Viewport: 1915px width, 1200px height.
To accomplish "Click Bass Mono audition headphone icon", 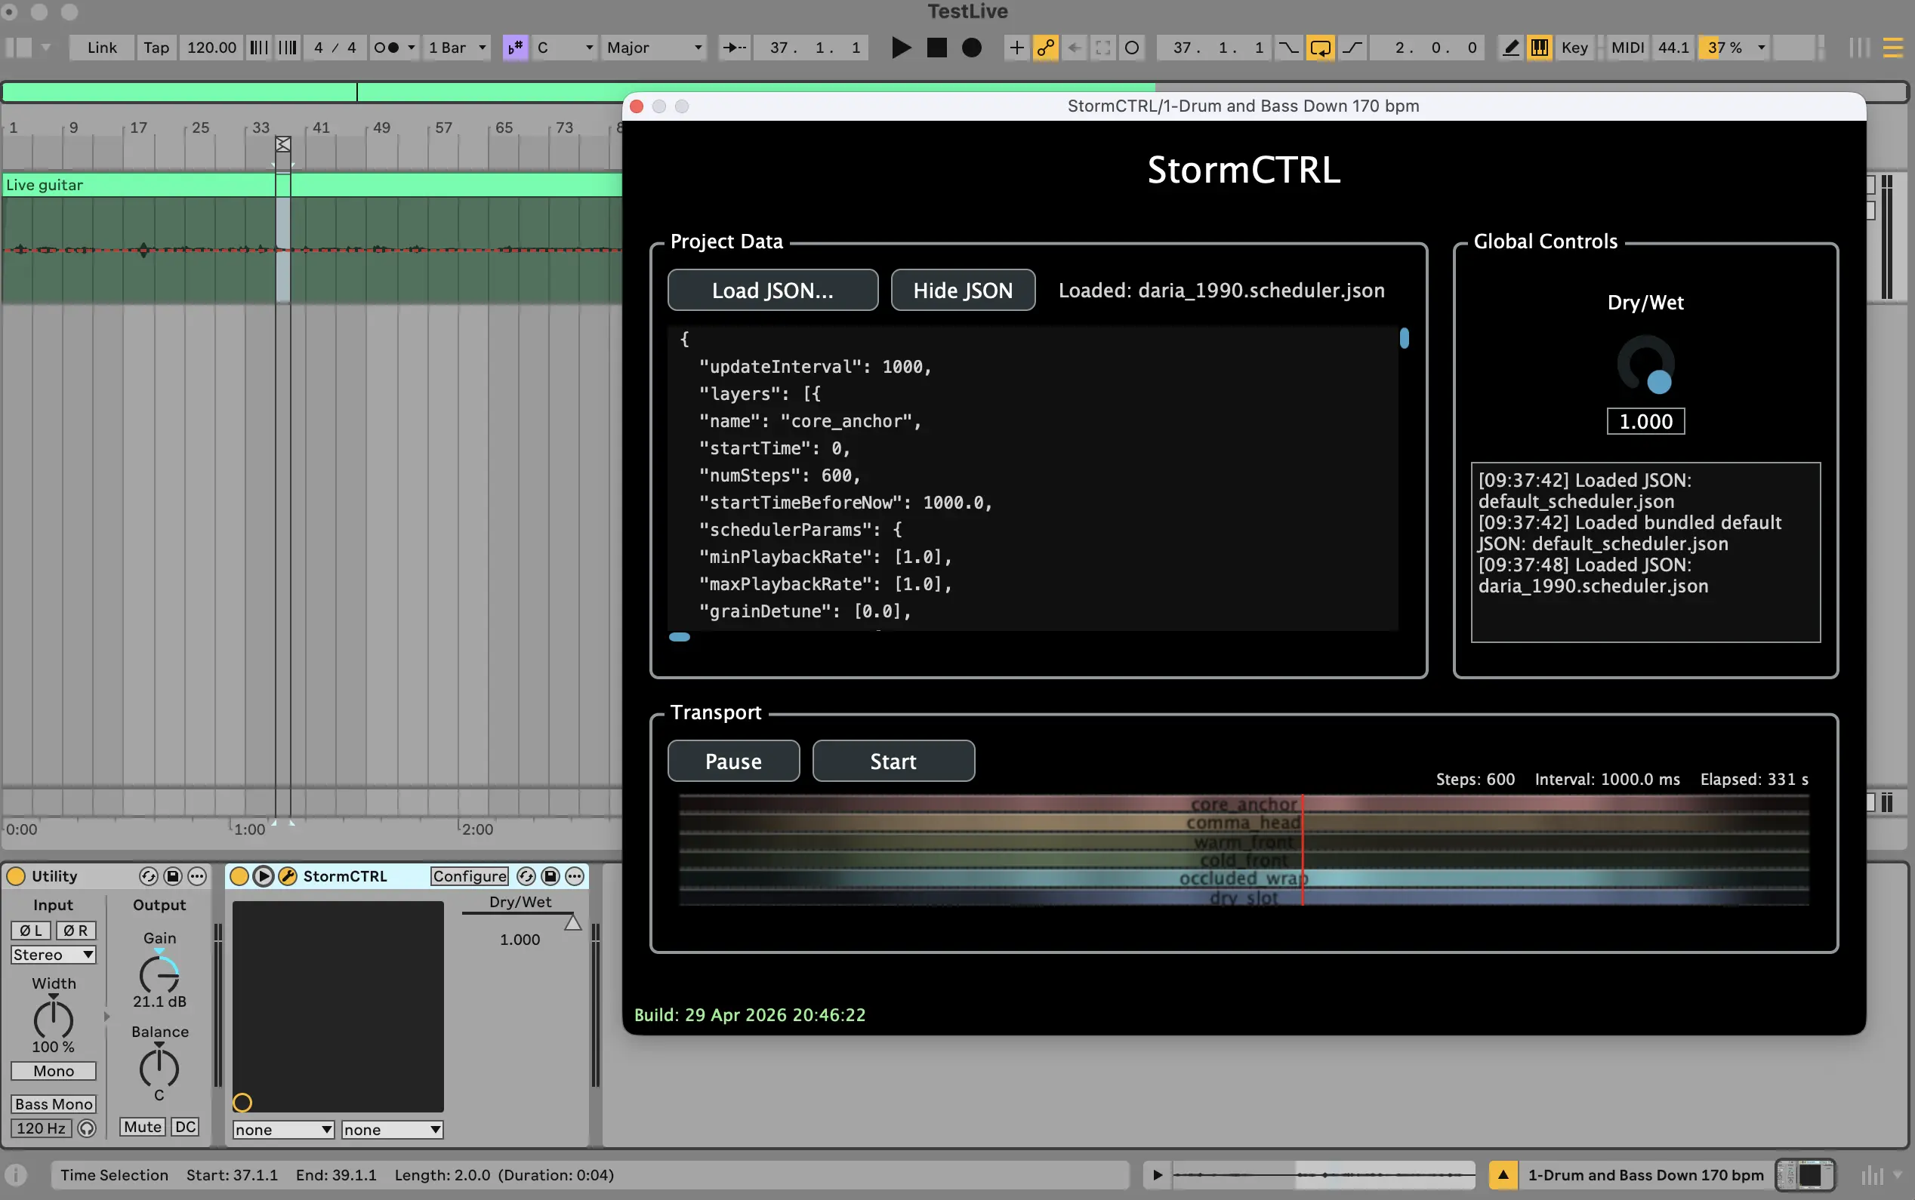I will [87, 1128].
